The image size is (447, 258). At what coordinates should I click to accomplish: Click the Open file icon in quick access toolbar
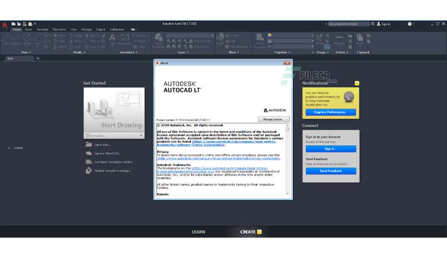click(x=19, y=24)
